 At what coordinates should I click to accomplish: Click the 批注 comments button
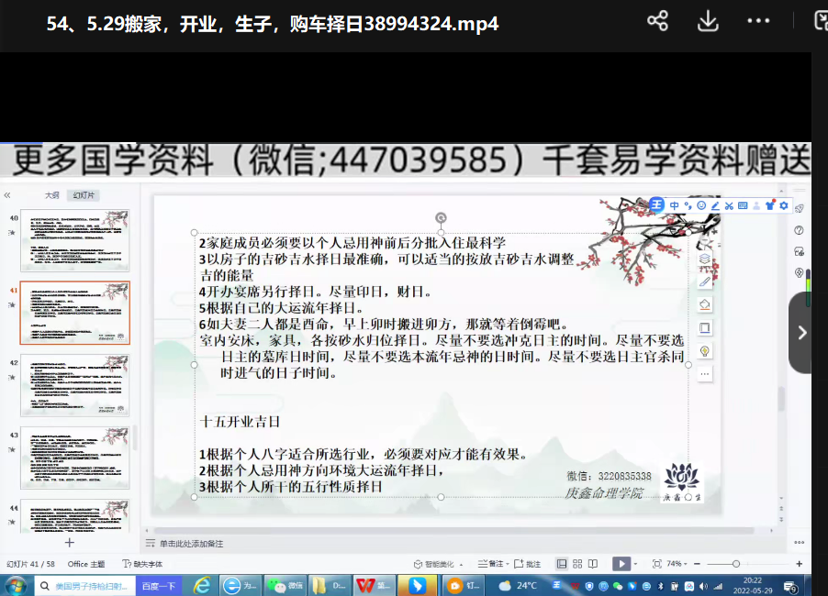[x=528, y=563]
